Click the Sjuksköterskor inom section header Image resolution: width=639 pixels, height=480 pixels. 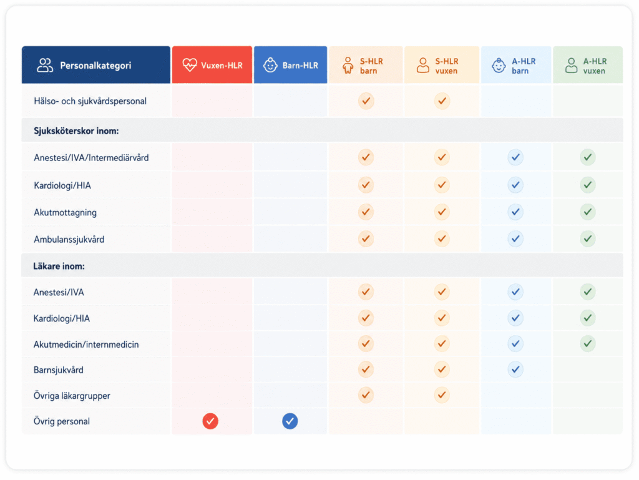322,130
